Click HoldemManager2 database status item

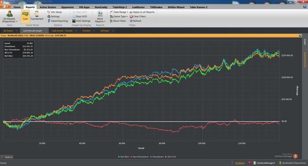[x=264, y=163]
